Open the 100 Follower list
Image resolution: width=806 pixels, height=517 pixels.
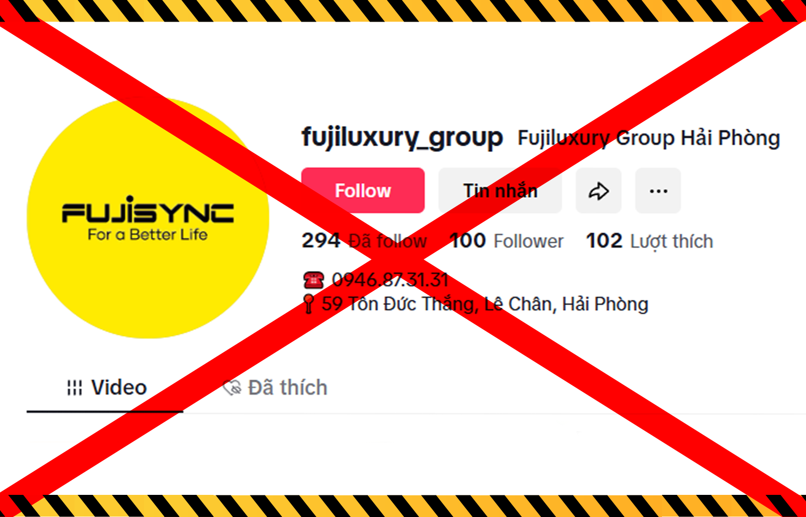506,241
